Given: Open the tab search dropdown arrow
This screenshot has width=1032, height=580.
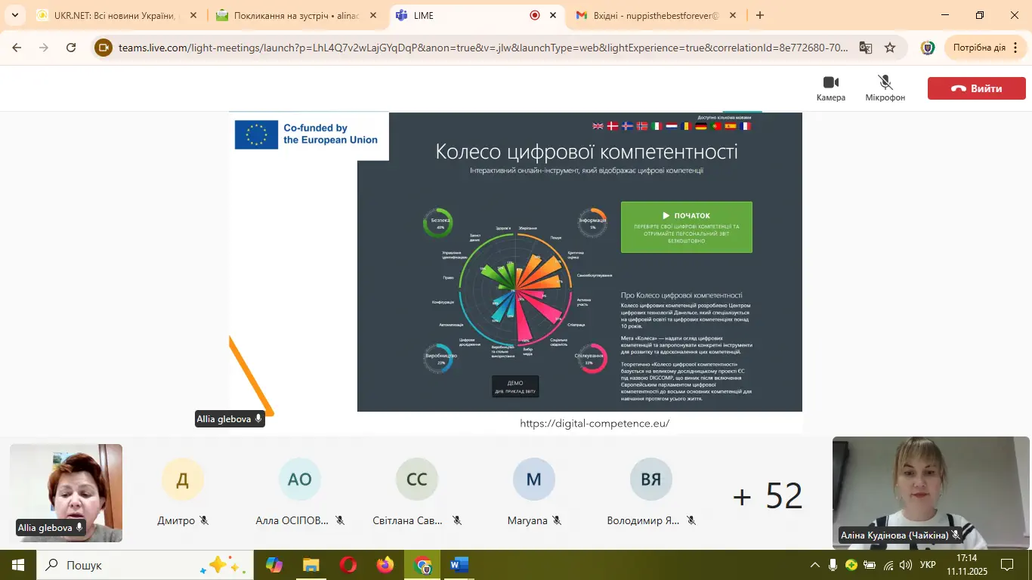Looking at the screenshot, I should pyautogui.click(x=14, y=15).
